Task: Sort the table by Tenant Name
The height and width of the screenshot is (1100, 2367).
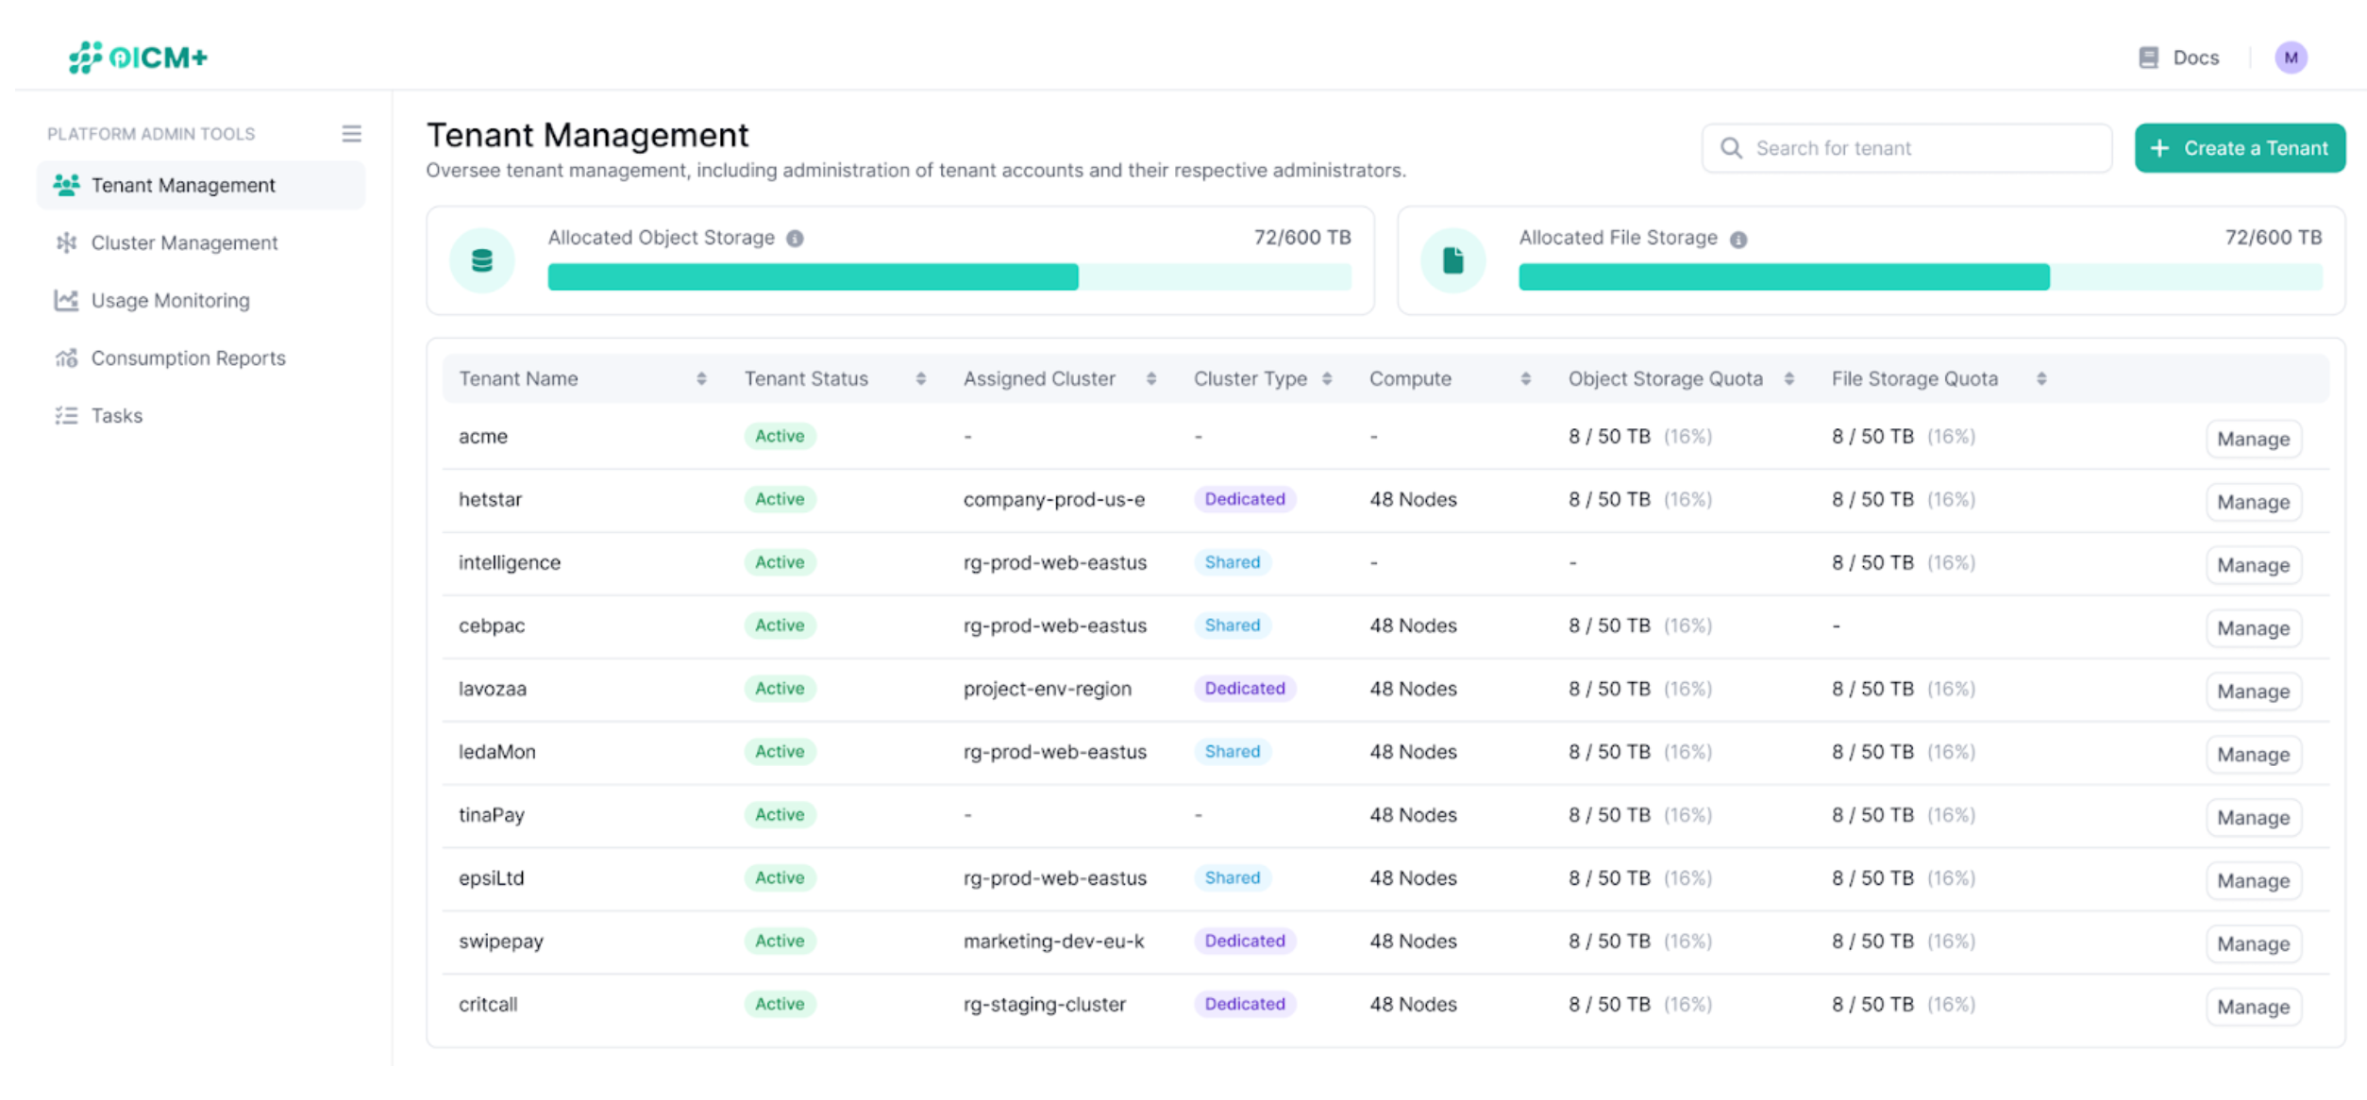Action: click(x=702, y=378)
